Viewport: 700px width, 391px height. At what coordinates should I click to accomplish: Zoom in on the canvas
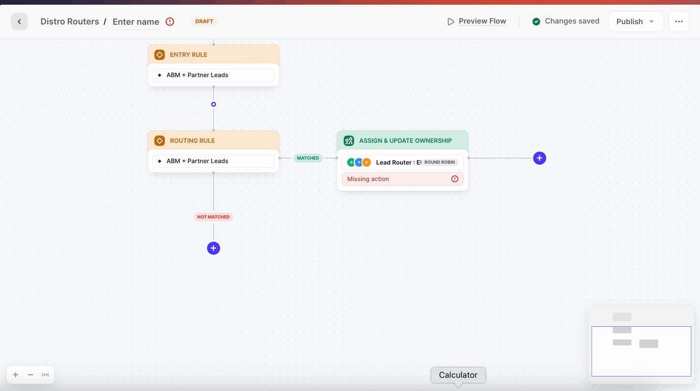pyautogui.click(x=15, y=375)
